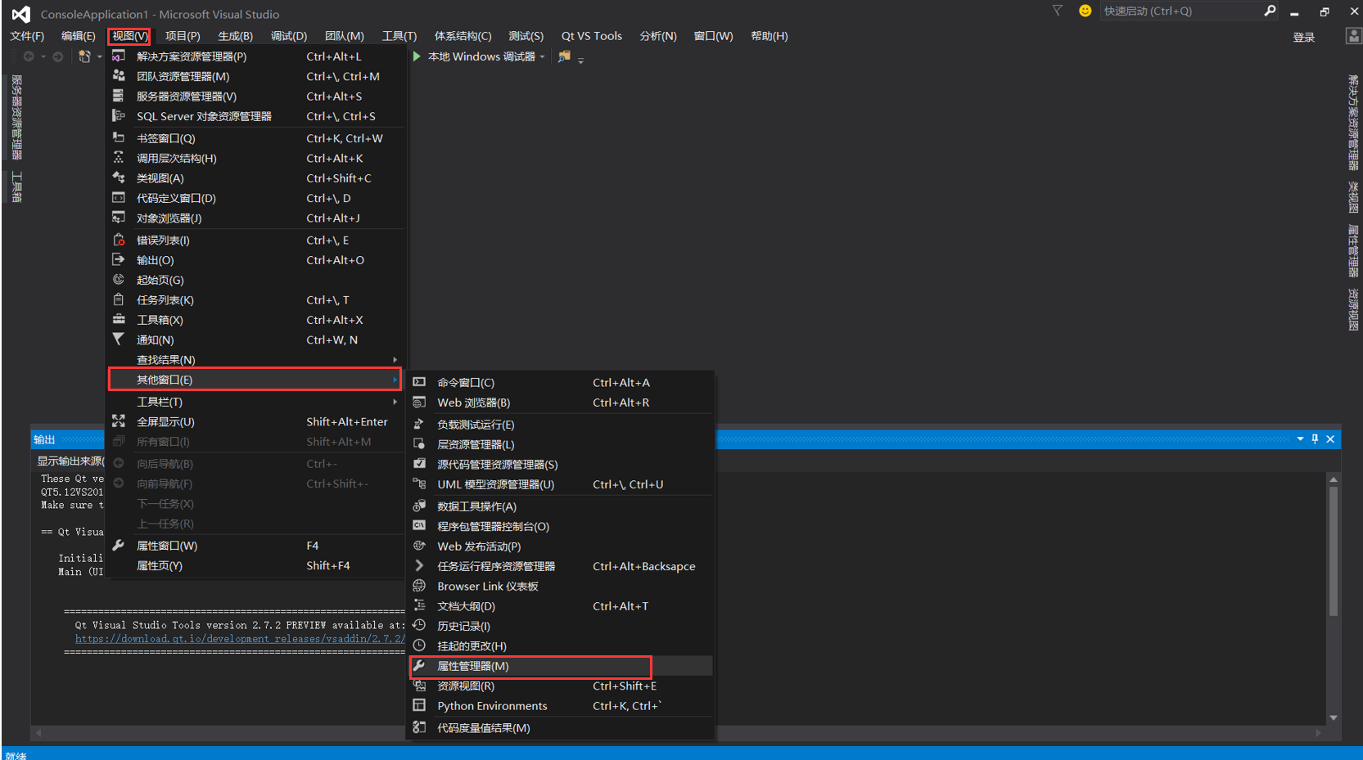Open the 视图(V) menu
Image resolution: width=1363 pixels, height=760 pixels.
tap(129, 36)
